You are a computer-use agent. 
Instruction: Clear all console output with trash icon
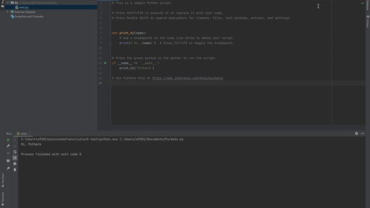click(x=15, y=169)
